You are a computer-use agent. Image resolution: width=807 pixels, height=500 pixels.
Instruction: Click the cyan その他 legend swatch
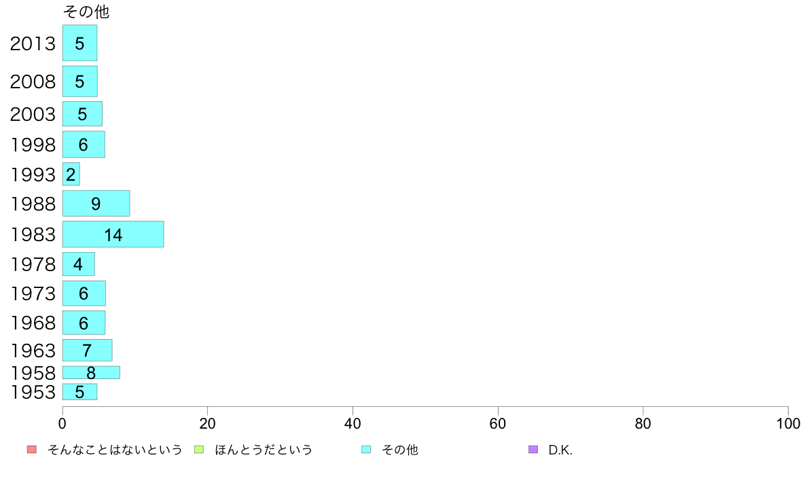click(366, 450)
